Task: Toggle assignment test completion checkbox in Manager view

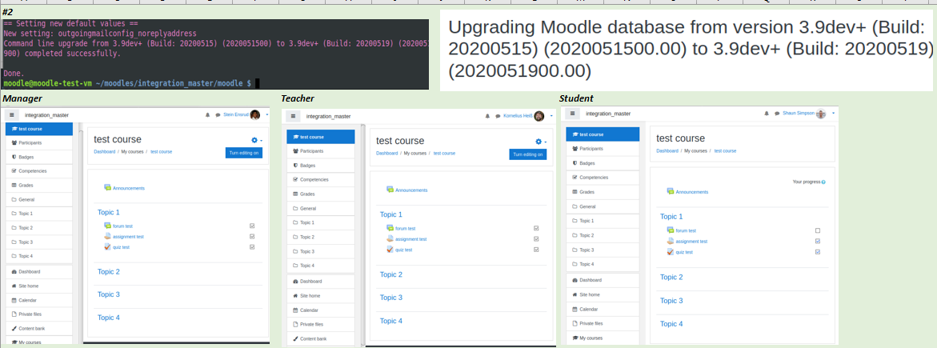Action: pyautogui.click(x=252, y=236)
